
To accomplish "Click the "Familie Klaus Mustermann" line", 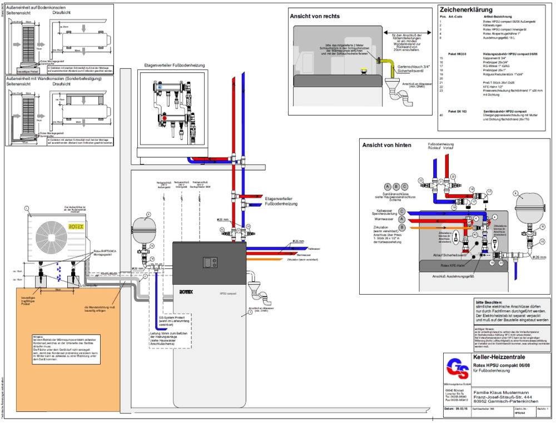I will 501,392.
